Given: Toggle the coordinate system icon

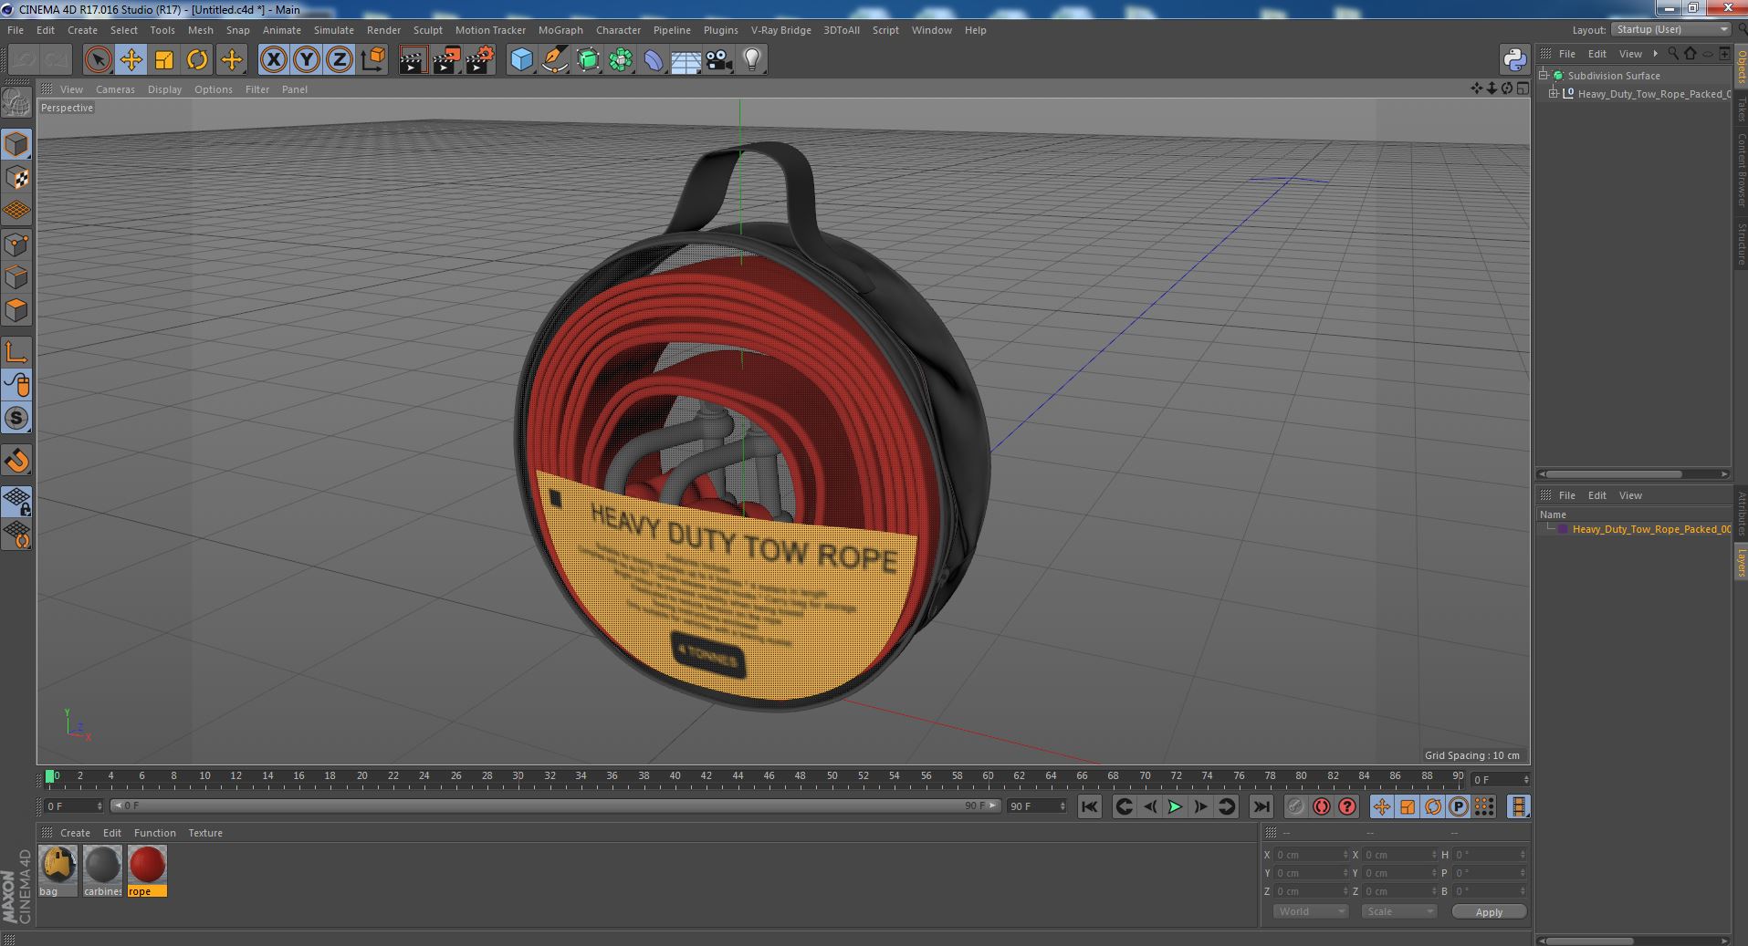Looking at the screenshot, I should coord(372,60).
